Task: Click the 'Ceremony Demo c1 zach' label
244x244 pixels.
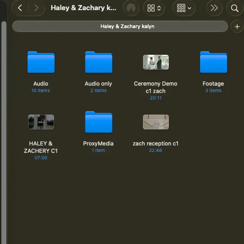Action: coord(155,87)
